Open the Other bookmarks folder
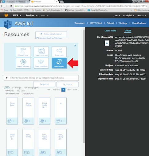This screenshot has width=149, height=156. click(x=142, y=10)
